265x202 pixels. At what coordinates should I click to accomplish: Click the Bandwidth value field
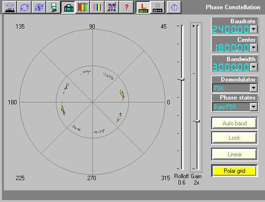point(231,67)
